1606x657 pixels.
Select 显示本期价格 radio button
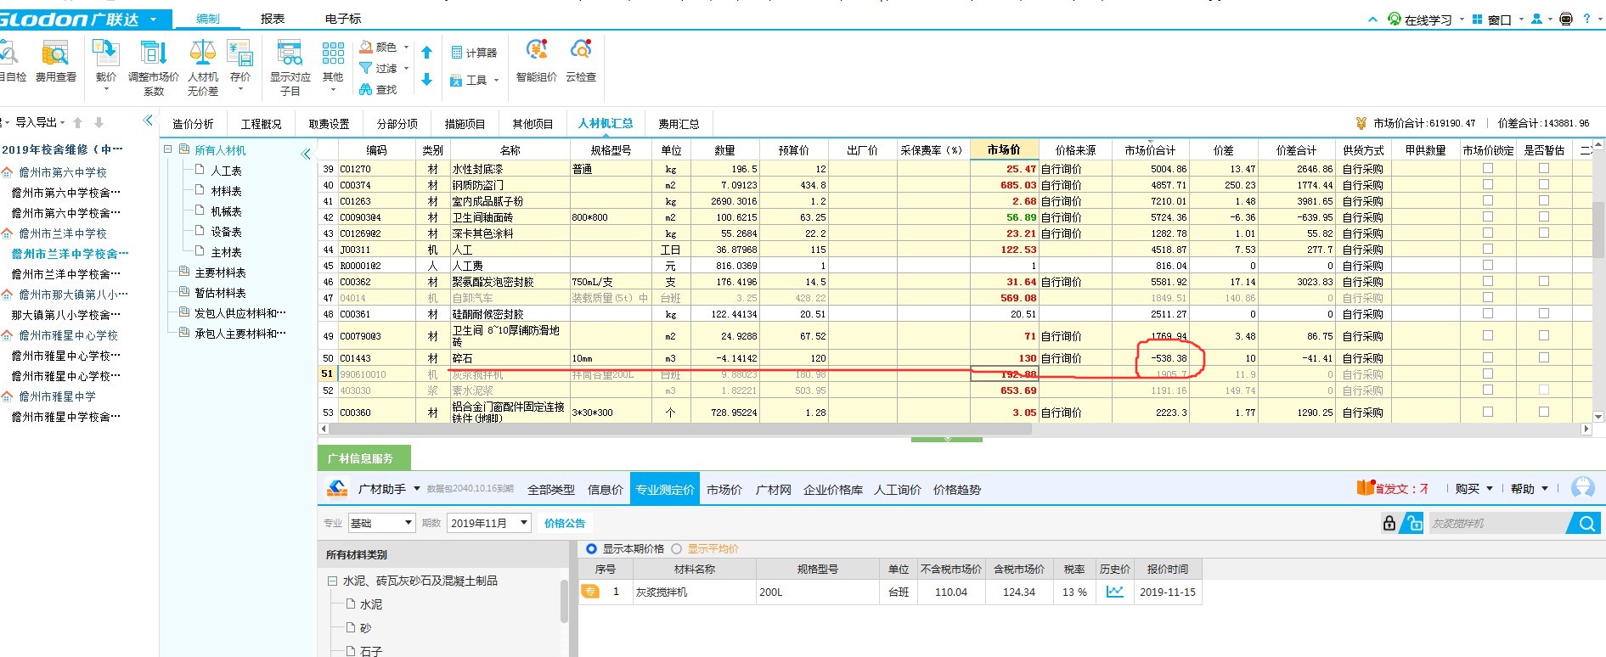coord(592,548)
